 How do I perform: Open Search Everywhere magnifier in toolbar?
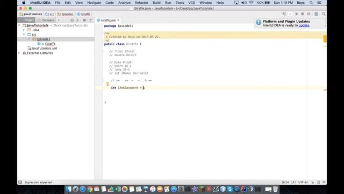coord(324,14)
